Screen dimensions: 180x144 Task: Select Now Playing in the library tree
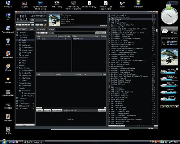coord(23,35)
